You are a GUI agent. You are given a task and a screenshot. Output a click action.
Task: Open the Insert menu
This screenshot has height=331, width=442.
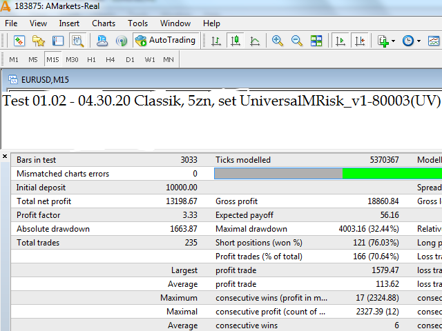(x=69, y=23)
